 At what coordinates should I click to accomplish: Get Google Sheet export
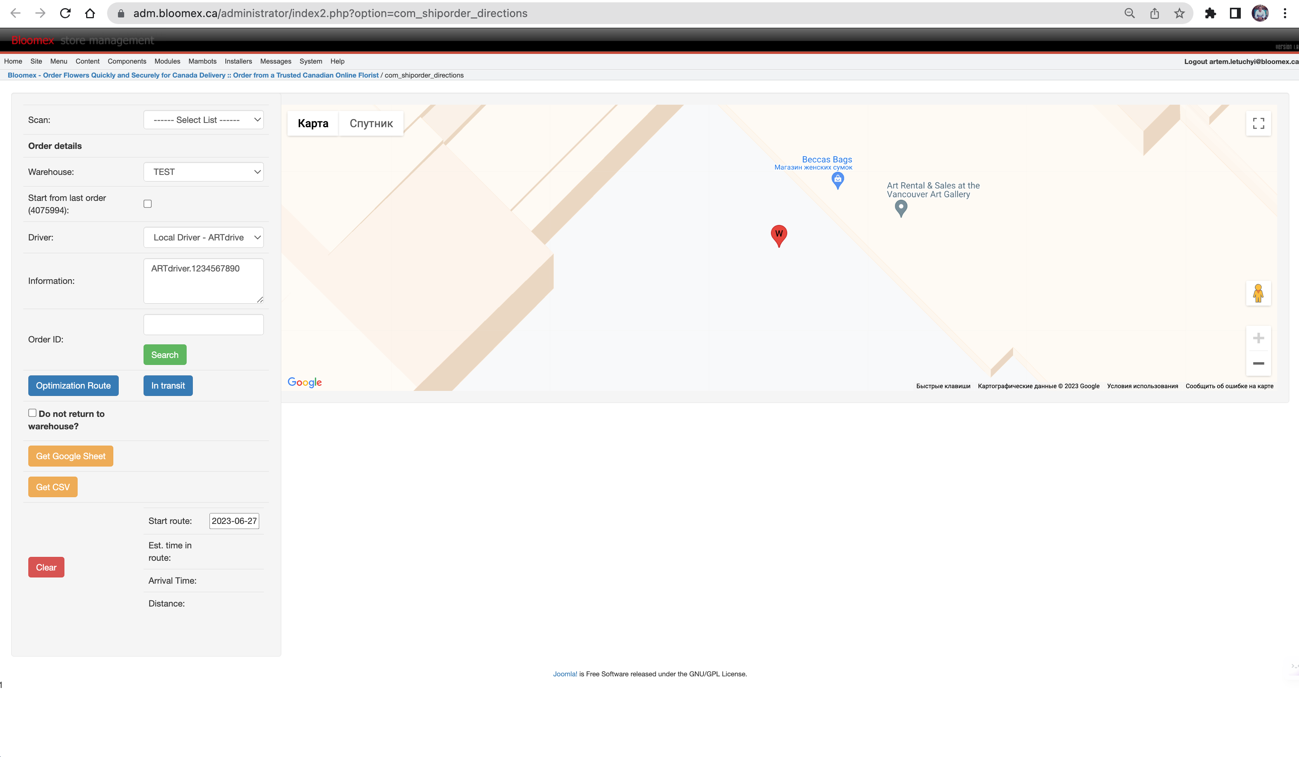[x=71, y=456]
